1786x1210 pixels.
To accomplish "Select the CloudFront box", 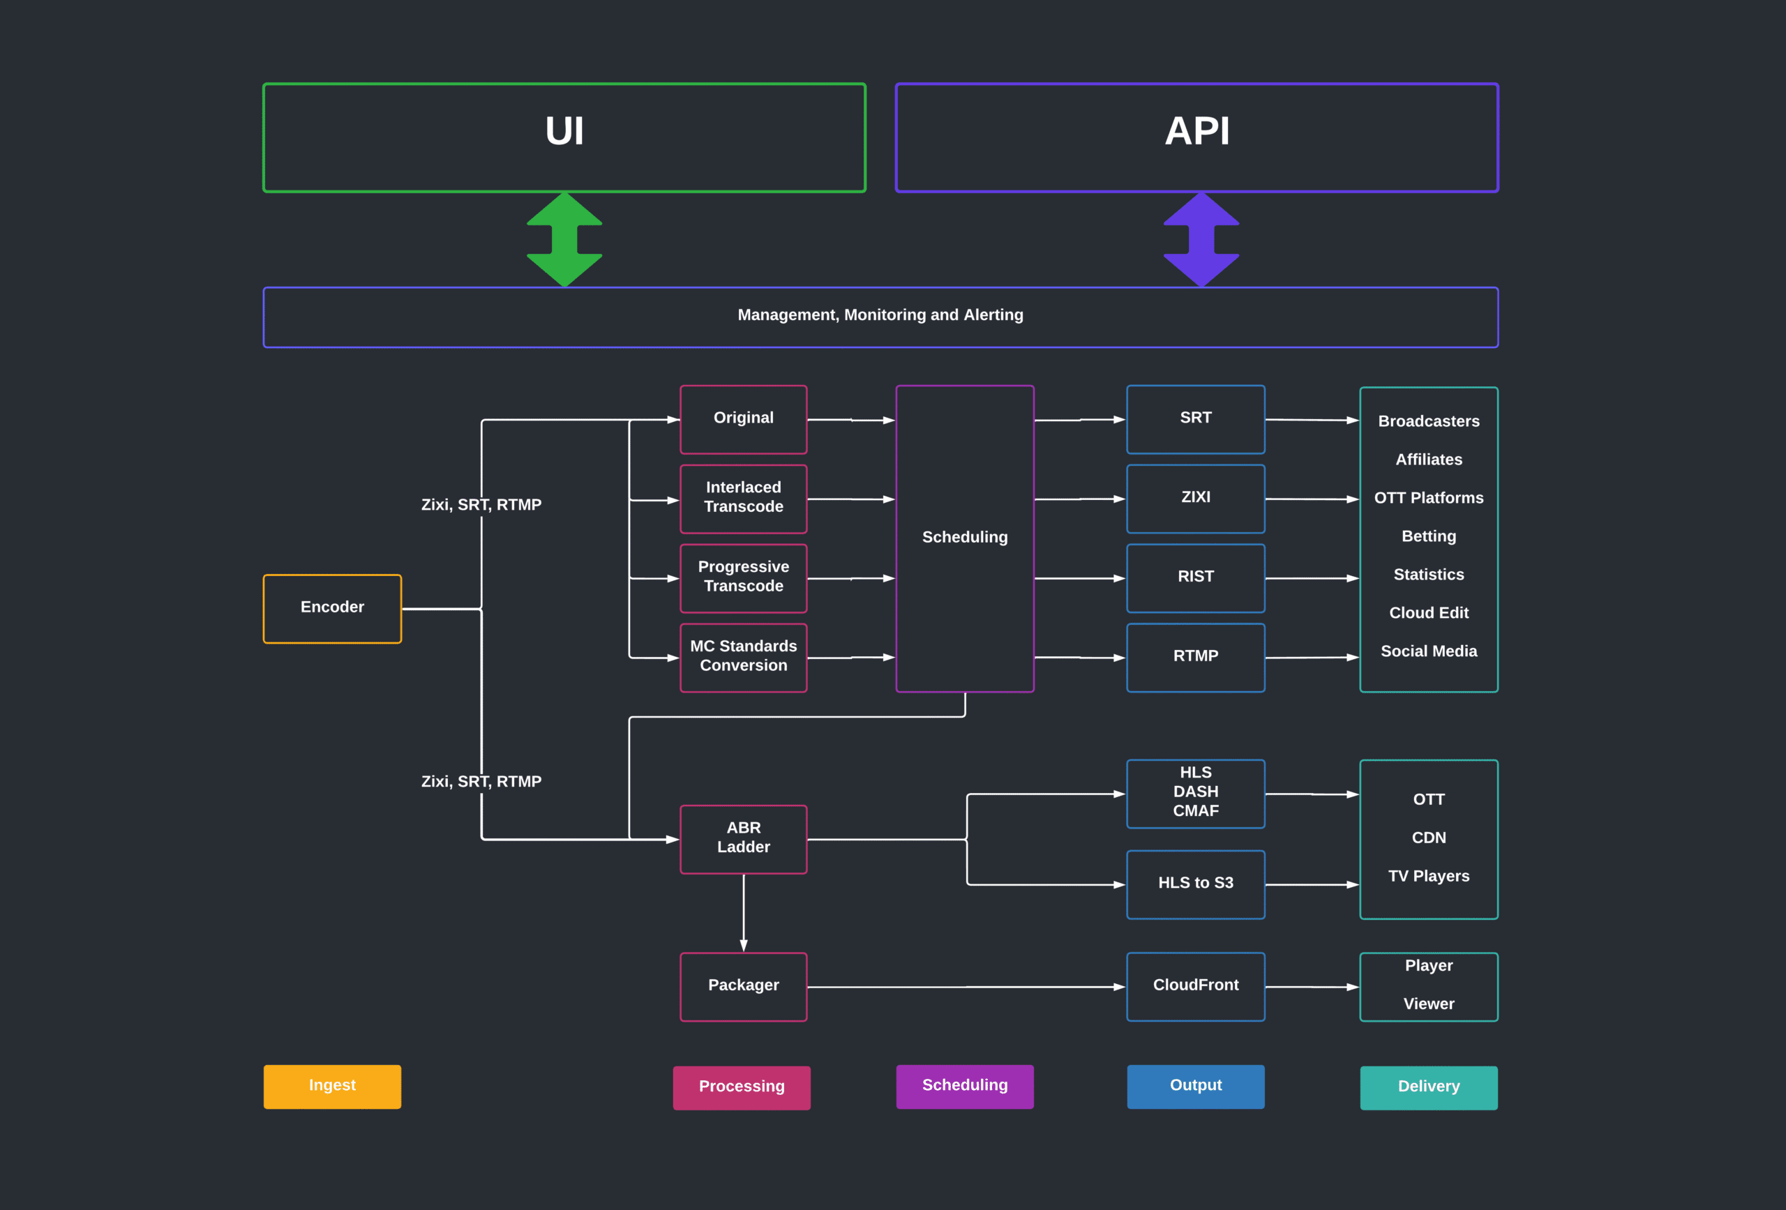I will 1196,986.
